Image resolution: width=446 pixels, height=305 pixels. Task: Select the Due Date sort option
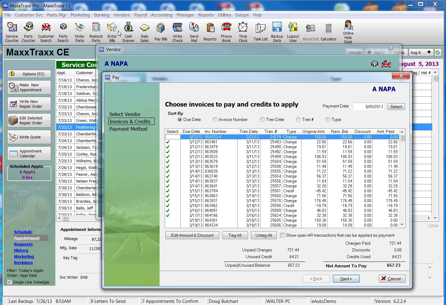point(180,119)
